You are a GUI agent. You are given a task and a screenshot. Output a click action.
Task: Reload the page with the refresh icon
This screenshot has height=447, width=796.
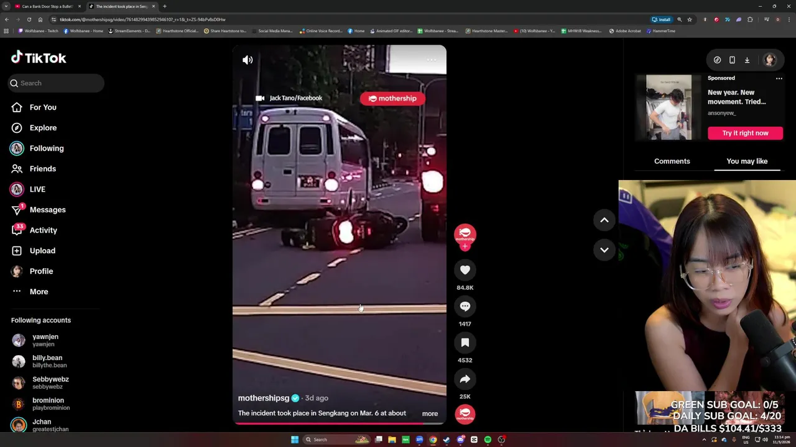tap(29, 19)
